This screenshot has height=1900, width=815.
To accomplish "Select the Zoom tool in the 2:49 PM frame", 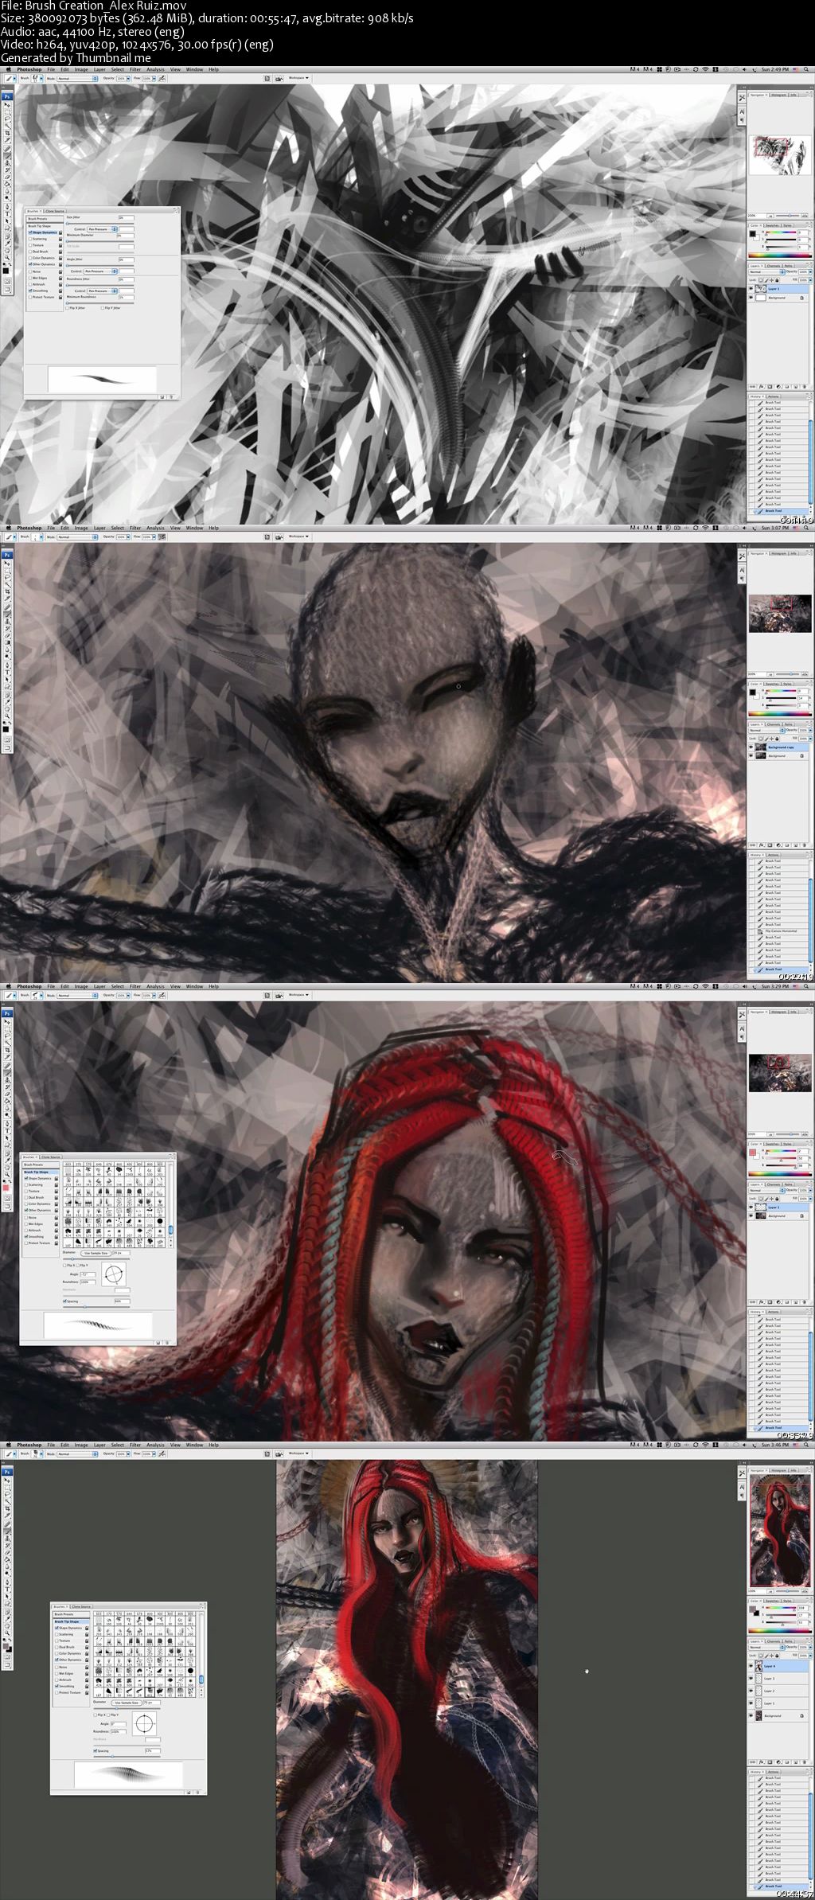I will tap(7, 257).
